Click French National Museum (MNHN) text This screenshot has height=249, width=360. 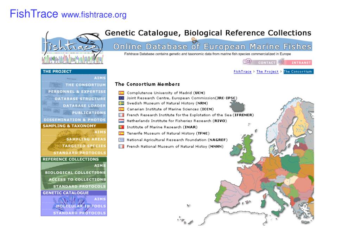point(175,146)
